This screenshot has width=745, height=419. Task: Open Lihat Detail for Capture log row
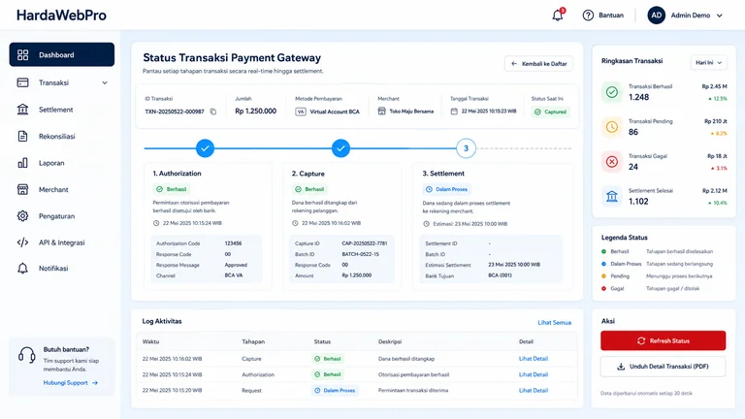pos(534,359)
